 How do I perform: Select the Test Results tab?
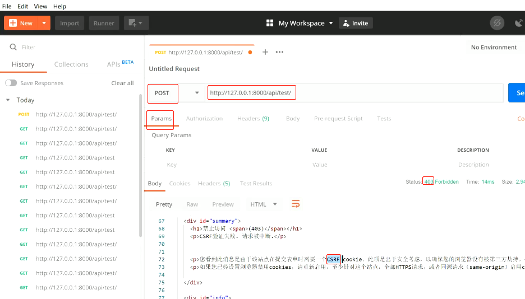pyautogui.click(x=256, y=184)
